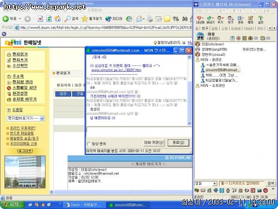This screenshot has width=278, height=209.
Task: Click the envelope mail count icon beside profile
Action: (262, 38)
